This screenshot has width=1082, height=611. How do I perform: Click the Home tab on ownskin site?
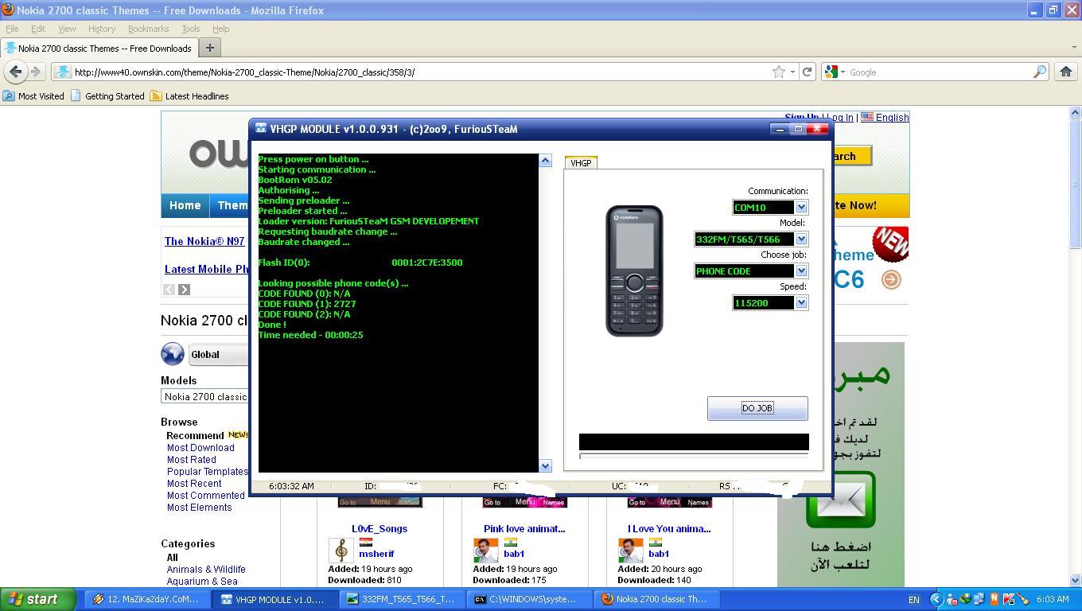(185, 205)
